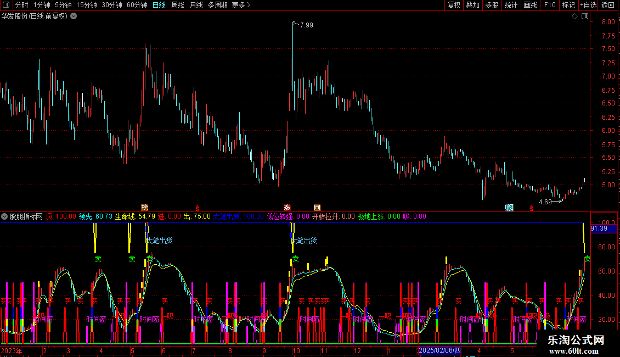The image size is (620, 357).
Task: Click the 榜 marker icon below the chart
Action: [x=145, y=208]
